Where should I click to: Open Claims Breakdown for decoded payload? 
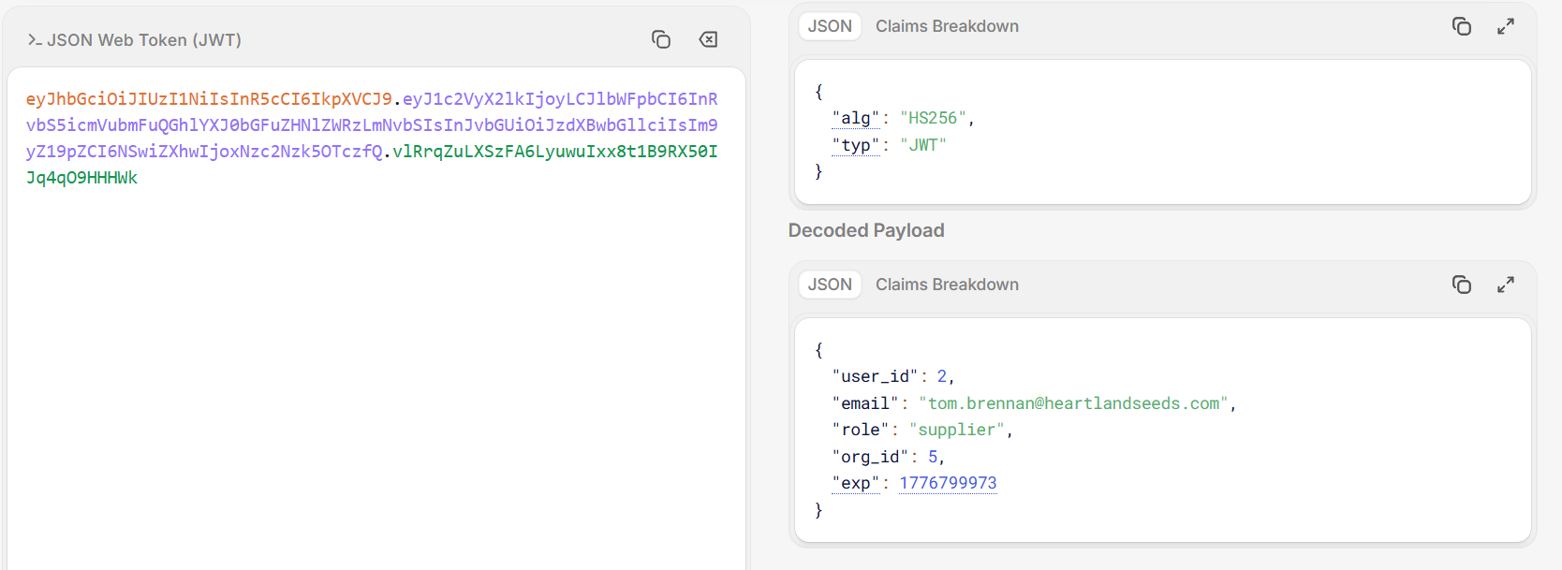(x=947, y=285)
